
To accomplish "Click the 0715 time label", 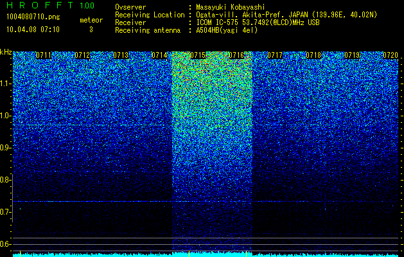I will (x=198, y=55).
